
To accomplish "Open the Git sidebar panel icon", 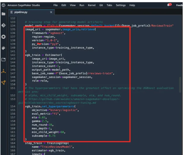I will (4, 25).
